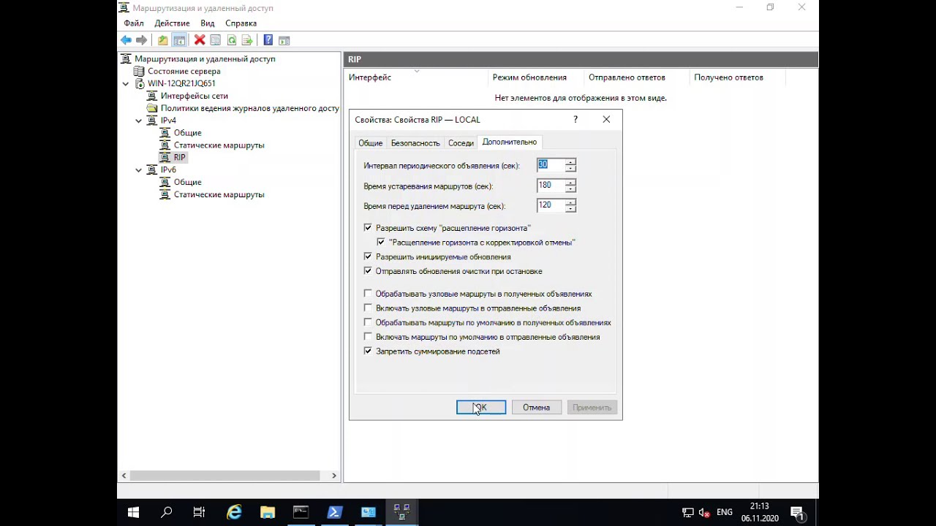
Task: Open taskbar search magnifier
Action: pyautogui.click(x=166, y=512)
